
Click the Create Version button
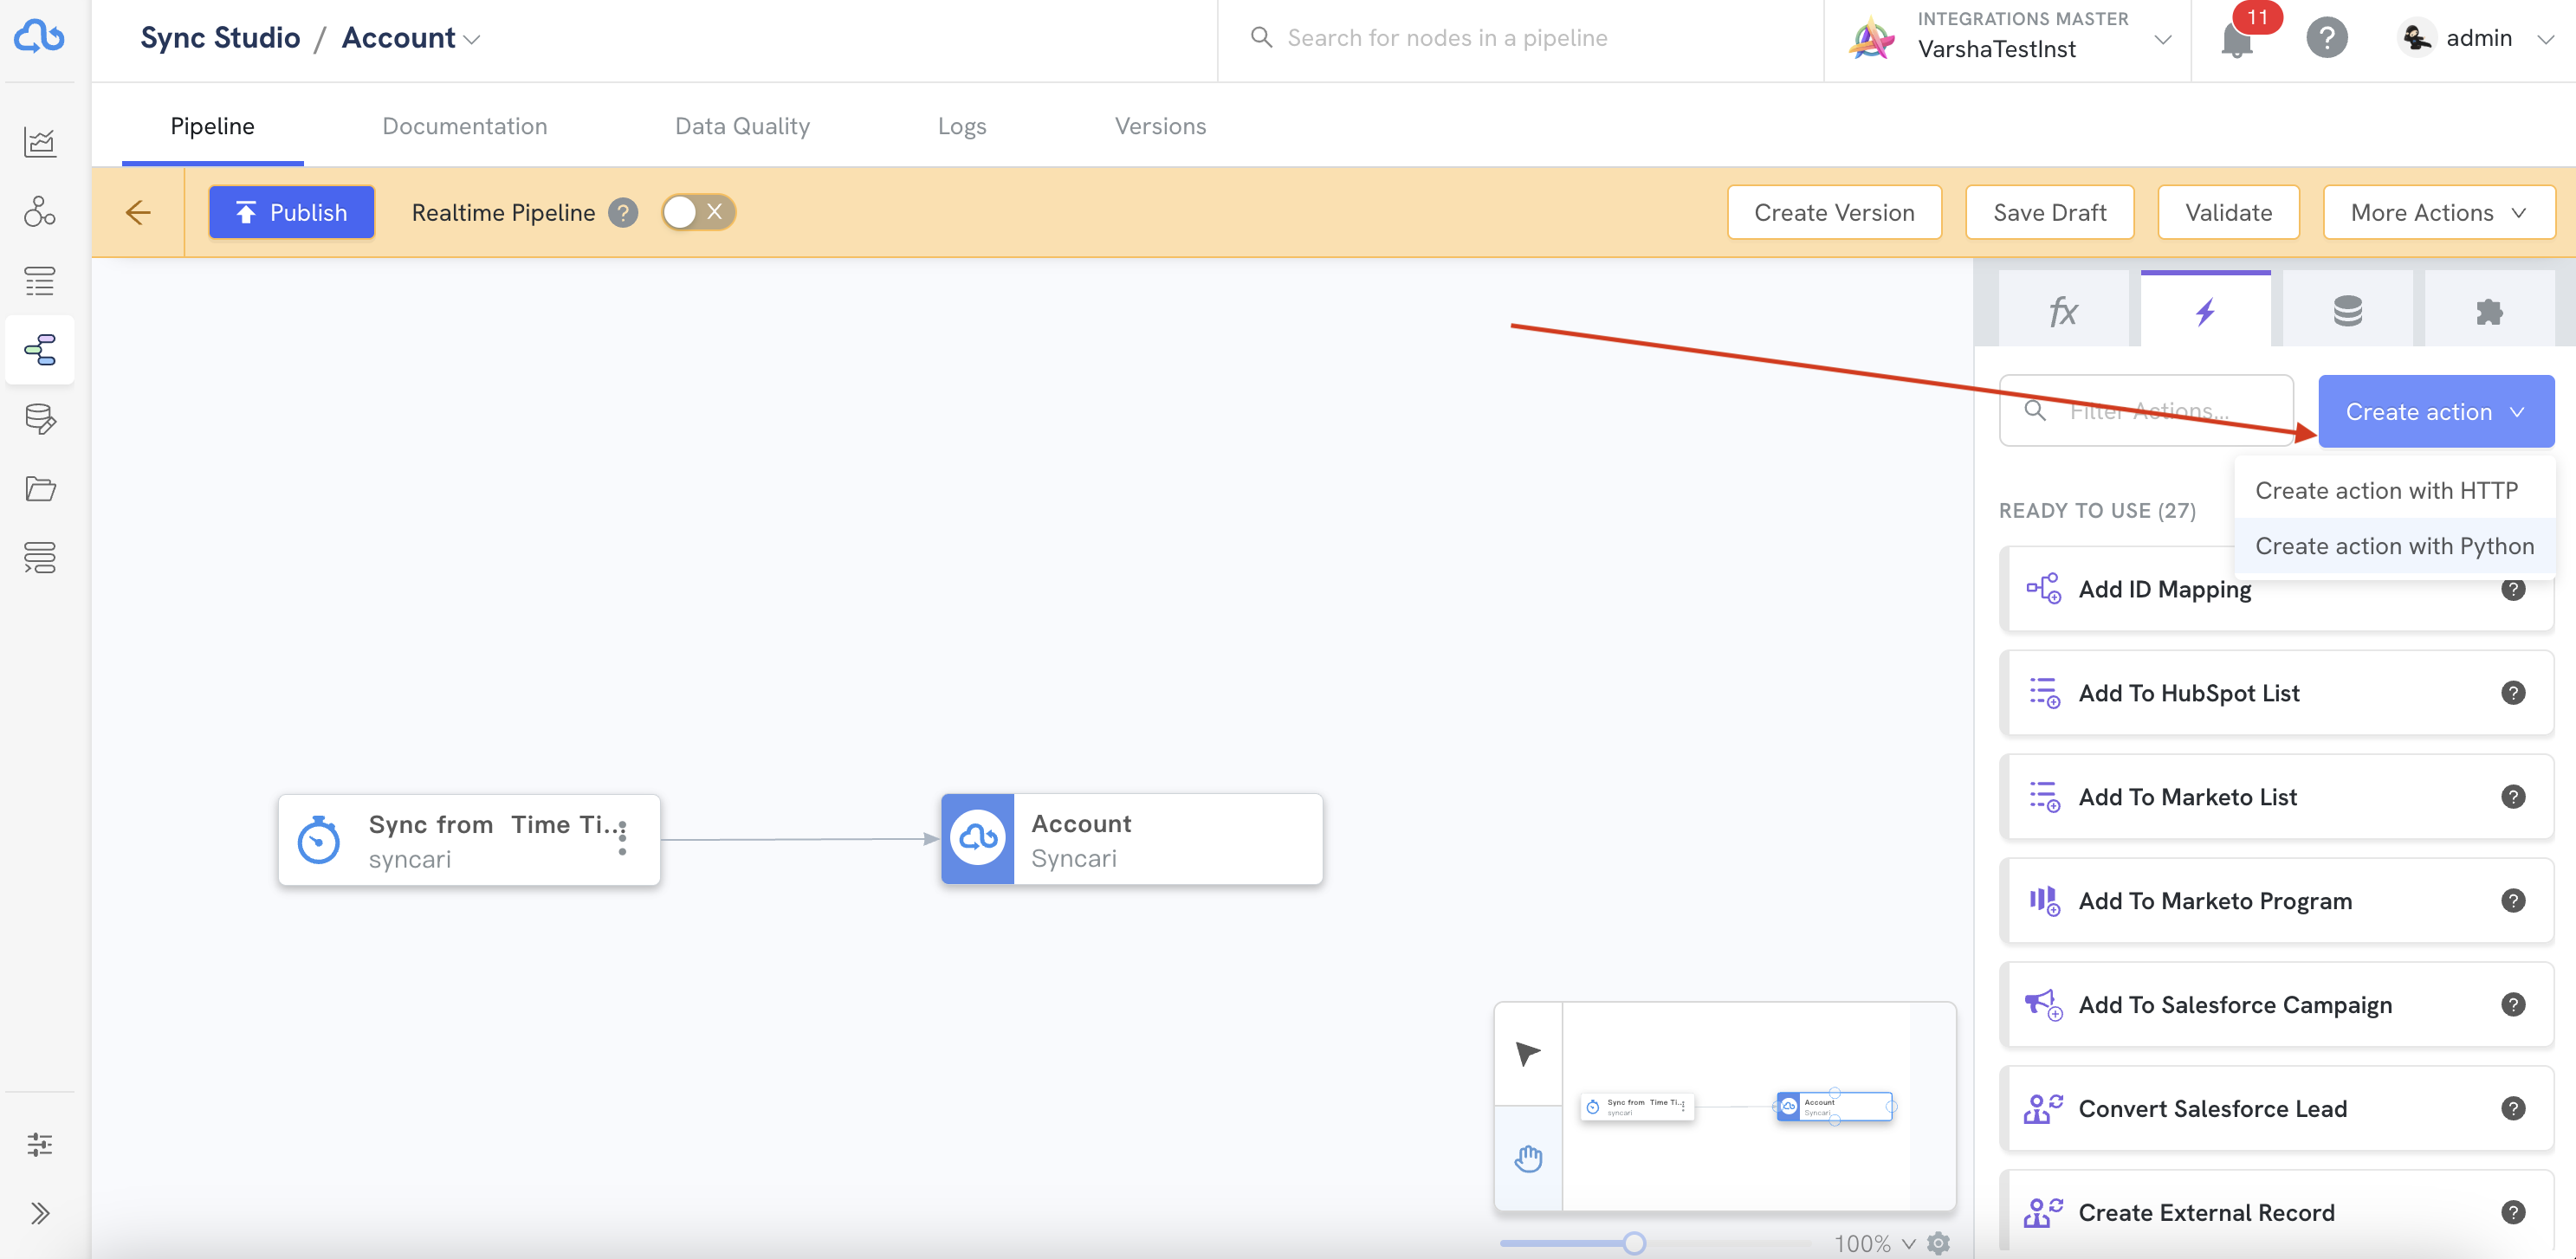click(x=1834, y=212)
